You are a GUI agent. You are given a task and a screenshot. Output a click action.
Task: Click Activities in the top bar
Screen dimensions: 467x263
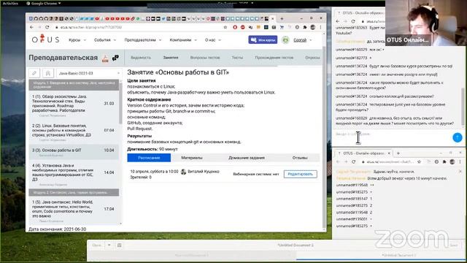click(10, 3)
